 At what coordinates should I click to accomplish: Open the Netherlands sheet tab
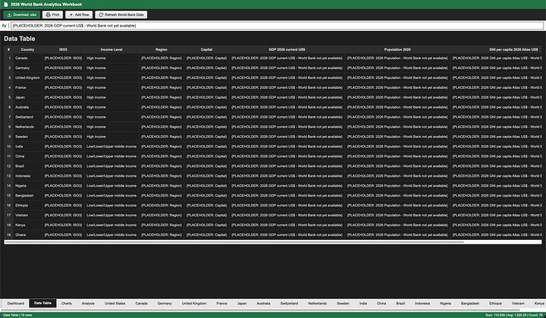coord(318,304)
